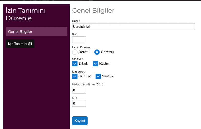
Task: Click the İzin Tanımını Düzenle heading
Action: click(x=26, y=14)
